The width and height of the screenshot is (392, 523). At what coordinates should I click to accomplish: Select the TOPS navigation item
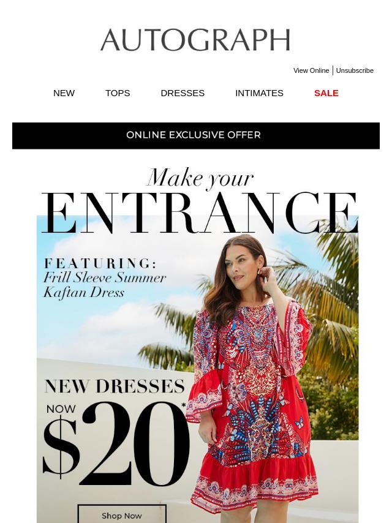(x=118, y=93)
